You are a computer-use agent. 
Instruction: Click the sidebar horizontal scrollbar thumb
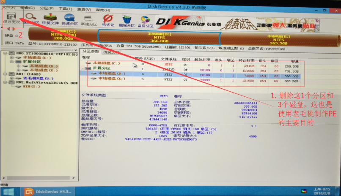click(38, 178)
